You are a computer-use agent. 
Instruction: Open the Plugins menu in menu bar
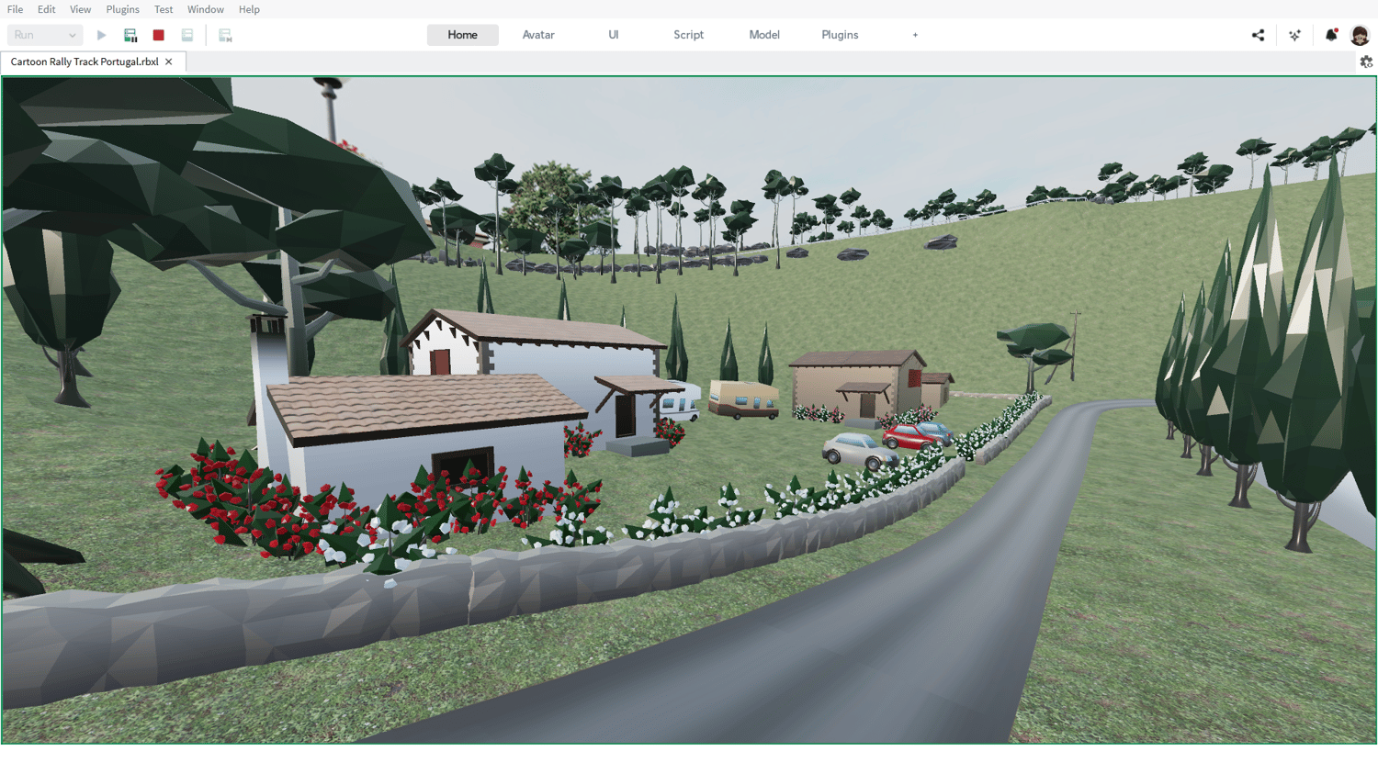point(123,9)
